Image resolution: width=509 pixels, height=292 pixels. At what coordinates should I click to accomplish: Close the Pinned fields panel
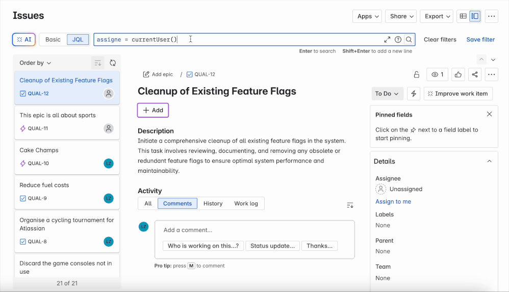click(x=489, y=114)
